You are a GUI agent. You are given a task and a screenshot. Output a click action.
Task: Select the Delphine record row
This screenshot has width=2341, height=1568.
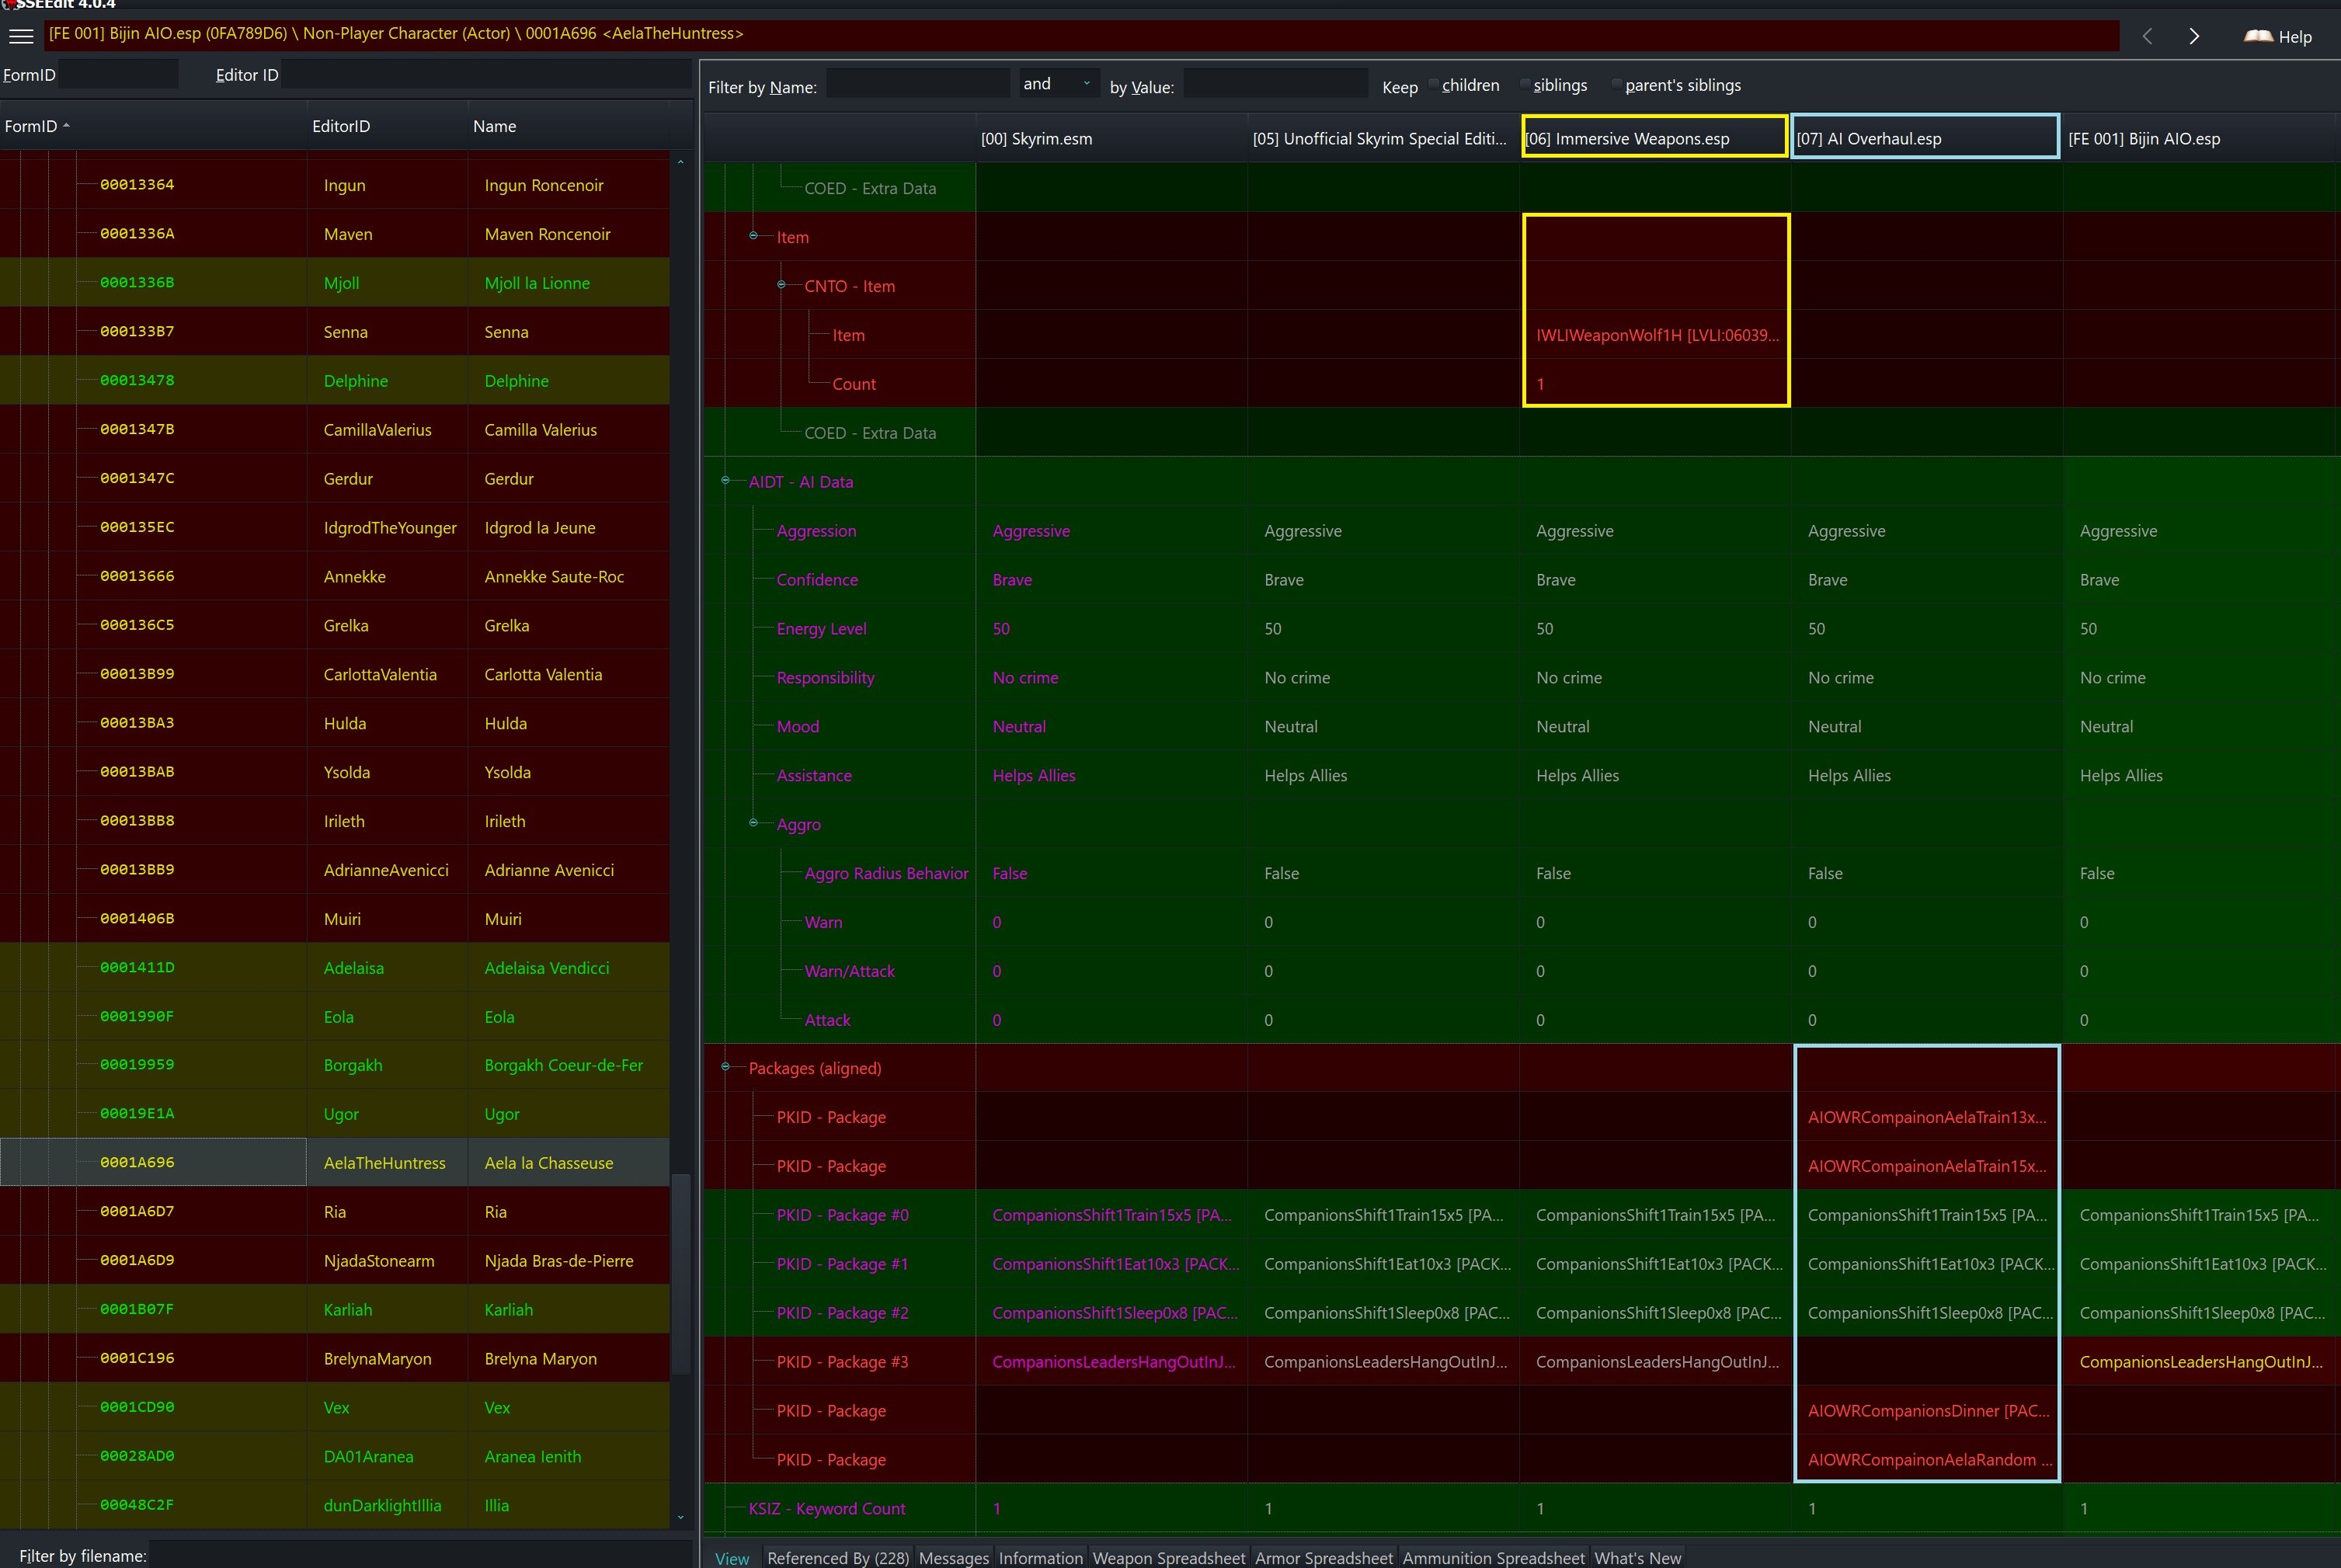coord(335,381)
